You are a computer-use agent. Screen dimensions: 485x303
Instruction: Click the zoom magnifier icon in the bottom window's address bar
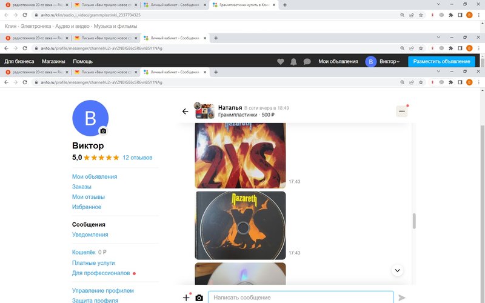coord(403,82)
